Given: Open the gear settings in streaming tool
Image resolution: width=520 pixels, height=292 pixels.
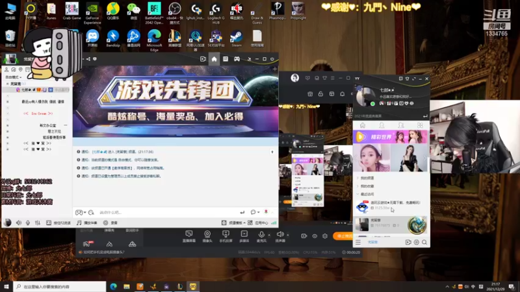Looking at the screenshot, I should click(325, 236).
